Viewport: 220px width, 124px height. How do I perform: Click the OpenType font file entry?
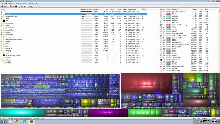[177, 33]
